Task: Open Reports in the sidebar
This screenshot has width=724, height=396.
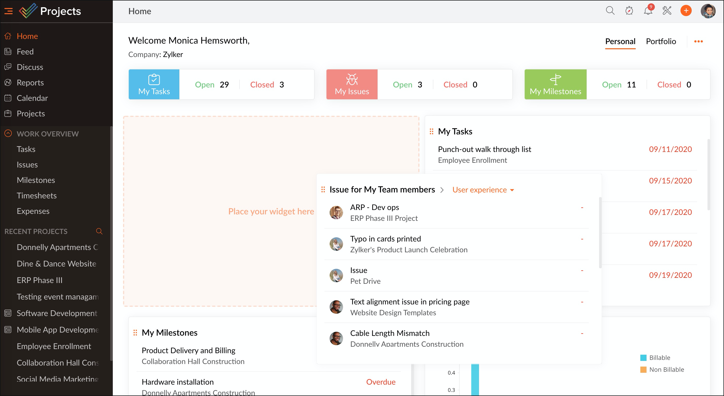Action: (30, 83)
